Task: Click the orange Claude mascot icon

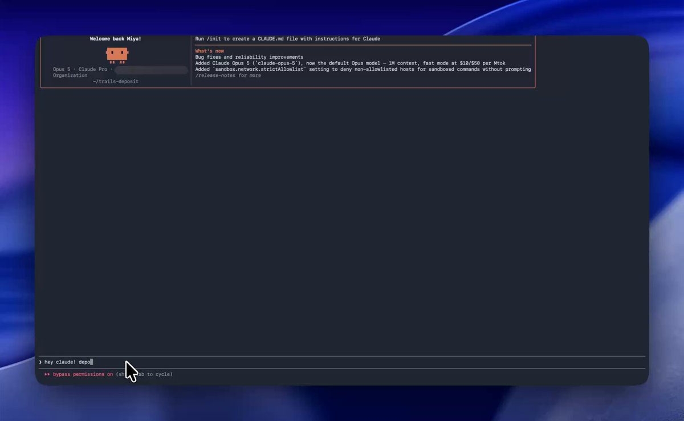Action: [117, 55]
